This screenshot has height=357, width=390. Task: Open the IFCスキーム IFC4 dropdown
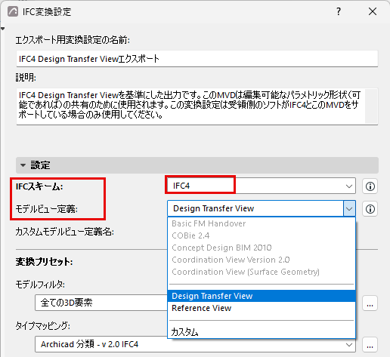click(x=262, y=186)
